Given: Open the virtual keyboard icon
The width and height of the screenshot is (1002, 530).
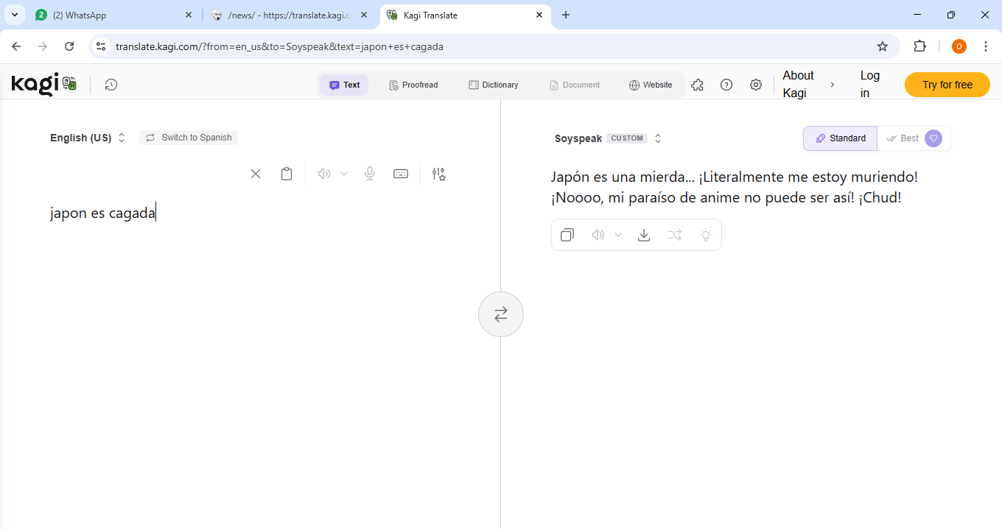Looking at the screenshot, I should pos(401,174).
